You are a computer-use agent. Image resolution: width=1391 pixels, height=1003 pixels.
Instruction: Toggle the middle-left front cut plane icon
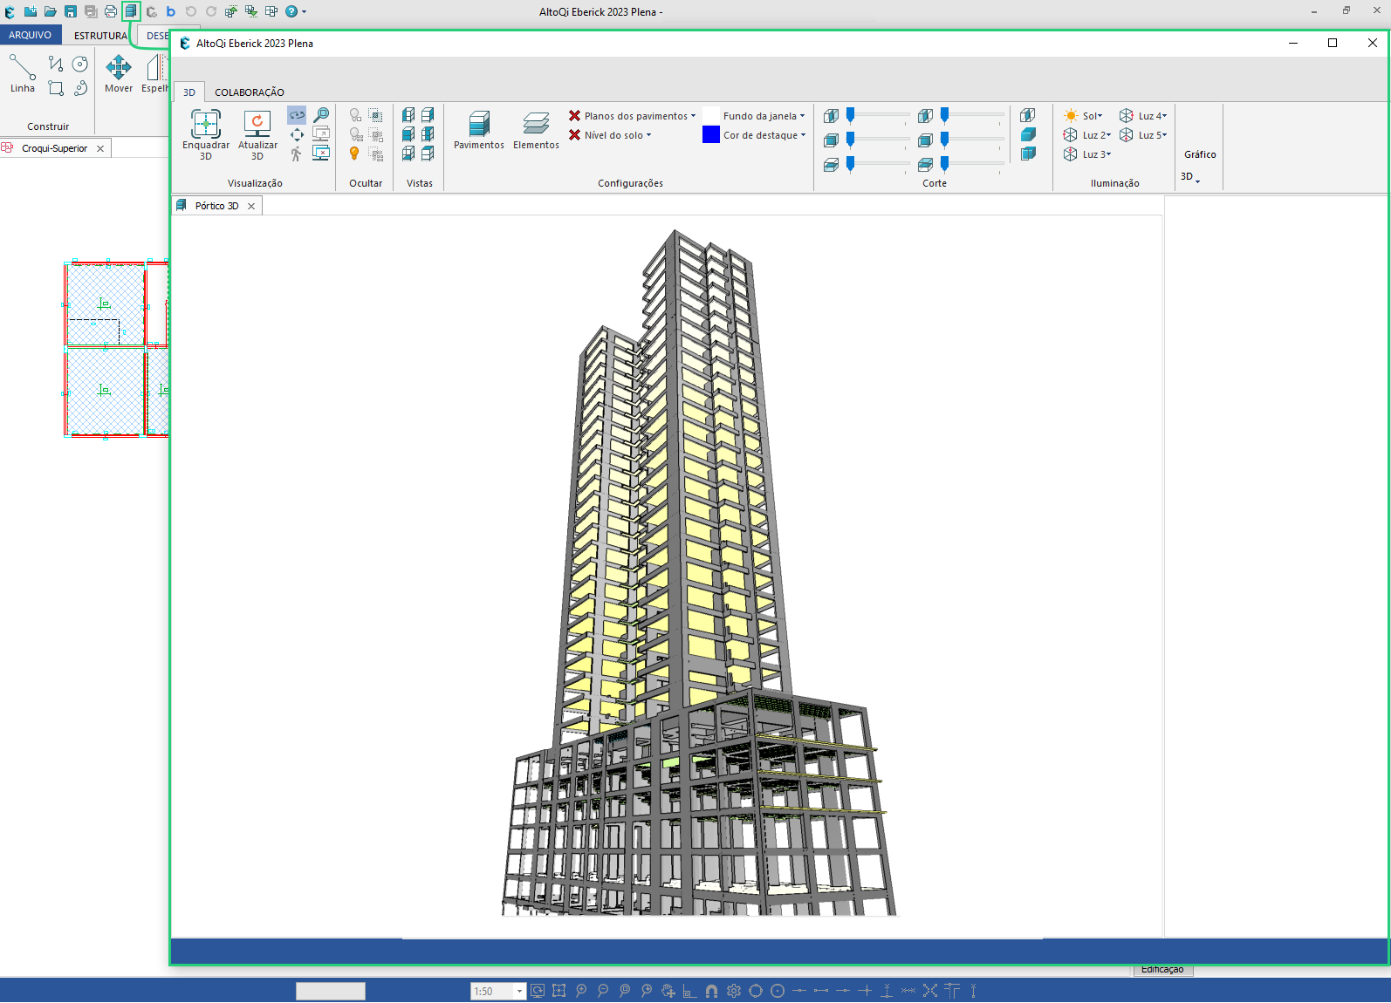831,140
